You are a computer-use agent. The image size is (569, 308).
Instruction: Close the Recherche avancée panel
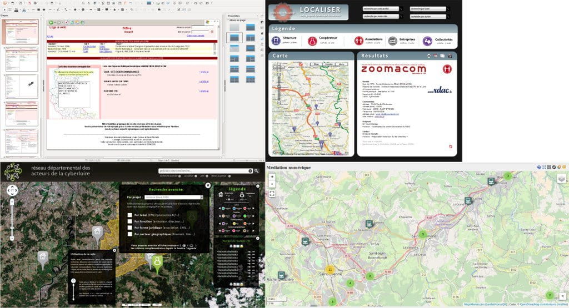click(208, 186)
